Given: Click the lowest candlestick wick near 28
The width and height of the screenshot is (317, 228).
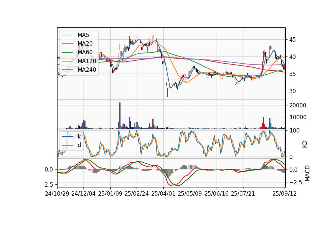Looking at the screenshot, I should click(x=168, y=92).
